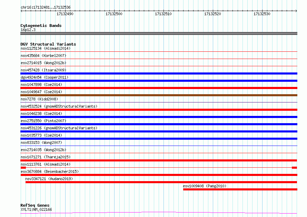Click ruler coordinate 17132530
The width and height of the screenshot is (307, 217).
262,14
